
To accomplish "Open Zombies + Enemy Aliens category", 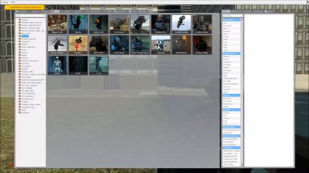I will (x=31, y=105).
